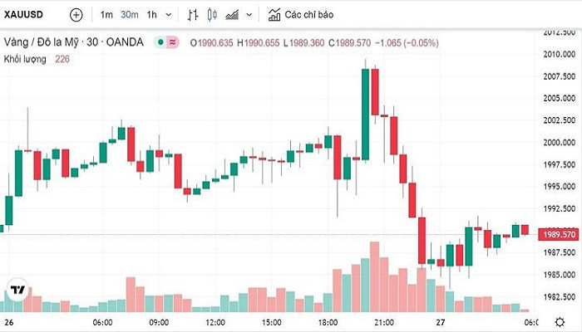Switch to the 1h timeframe

pos(151,15)
